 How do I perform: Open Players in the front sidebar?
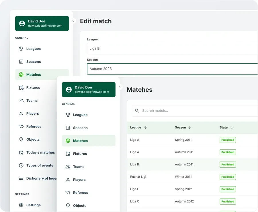(x=79, y=180)
